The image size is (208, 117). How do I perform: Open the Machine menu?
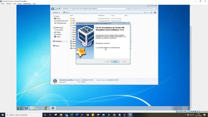tap(9, 4)
